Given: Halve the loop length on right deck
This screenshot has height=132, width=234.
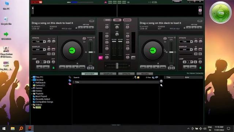Looking at the screenshot, I should [x=184, y=62].
